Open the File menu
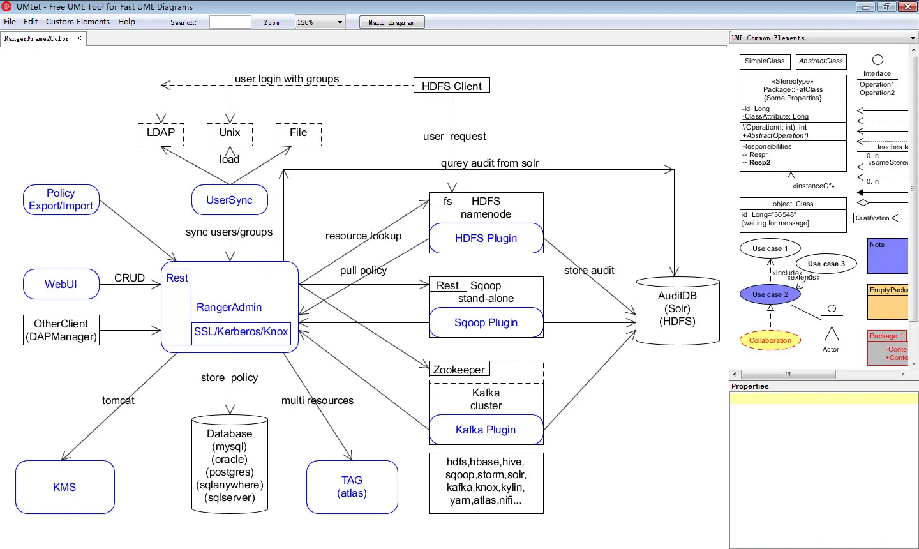Screen dimensions: 919x549 coord(10,22)
